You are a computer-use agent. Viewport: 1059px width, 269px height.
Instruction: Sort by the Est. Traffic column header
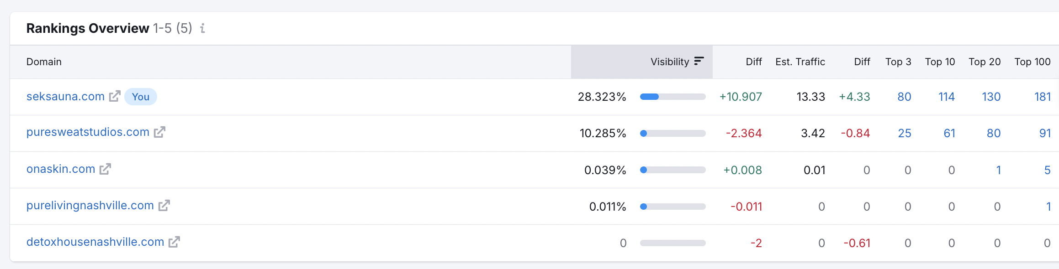pyautogui.click(x=800, y=62)
